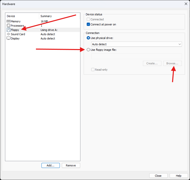Select the Sound Card speaker icon
The width and height of the screenshot is (190, 180).
(8, 34)
